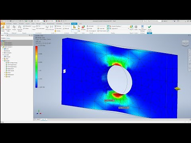
Task: Click the Simulate icon
Action: click(x=83, y=28)
